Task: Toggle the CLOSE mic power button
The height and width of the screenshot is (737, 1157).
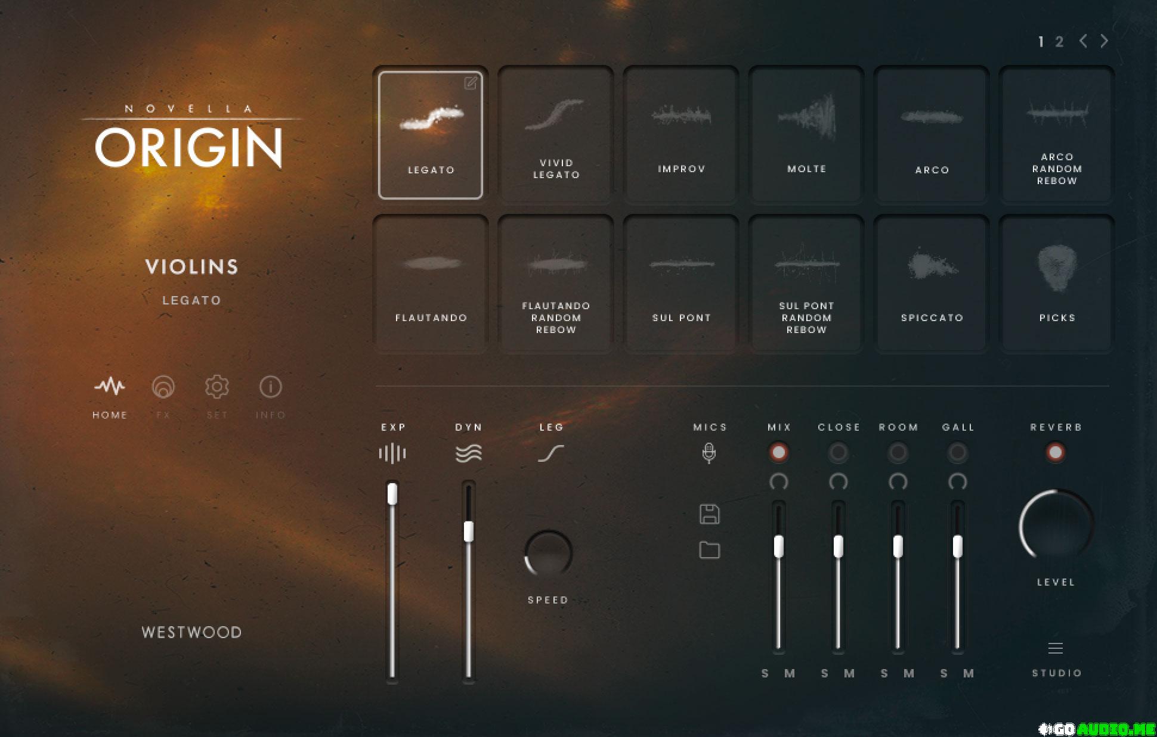Action: [x=838, y=452]
